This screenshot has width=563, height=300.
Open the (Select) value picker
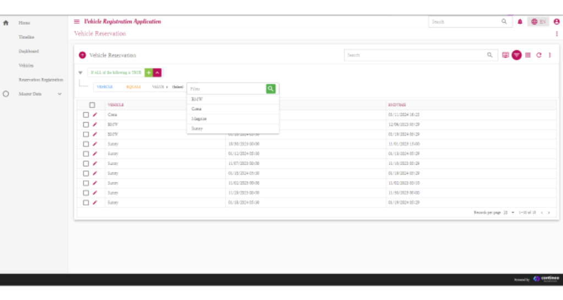(178, 87)
